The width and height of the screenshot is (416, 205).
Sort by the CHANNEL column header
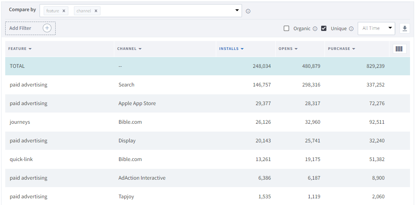point(130,49)
